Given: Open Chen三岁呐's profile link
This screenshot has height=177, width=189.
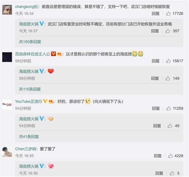Looking at the screenshot, I should (x=26, y=149).
